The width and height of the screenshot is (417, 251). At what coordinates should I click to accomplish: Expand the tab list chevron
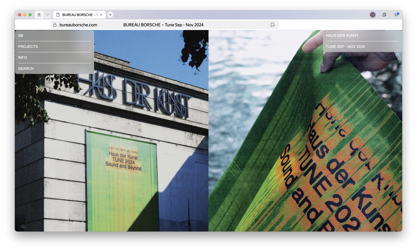[47, 15]
